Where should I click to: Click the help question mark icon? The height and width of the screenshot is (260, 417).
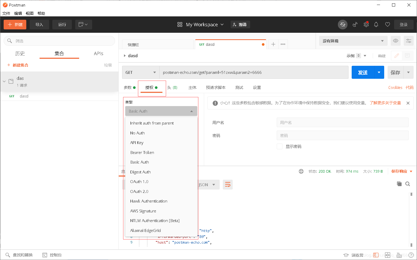pos(411,255)
